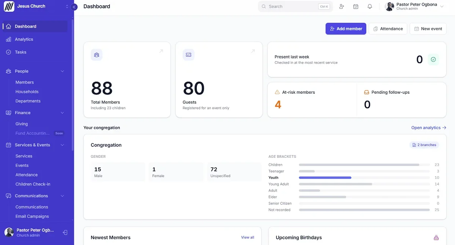Click the add person icon in header

342,6
